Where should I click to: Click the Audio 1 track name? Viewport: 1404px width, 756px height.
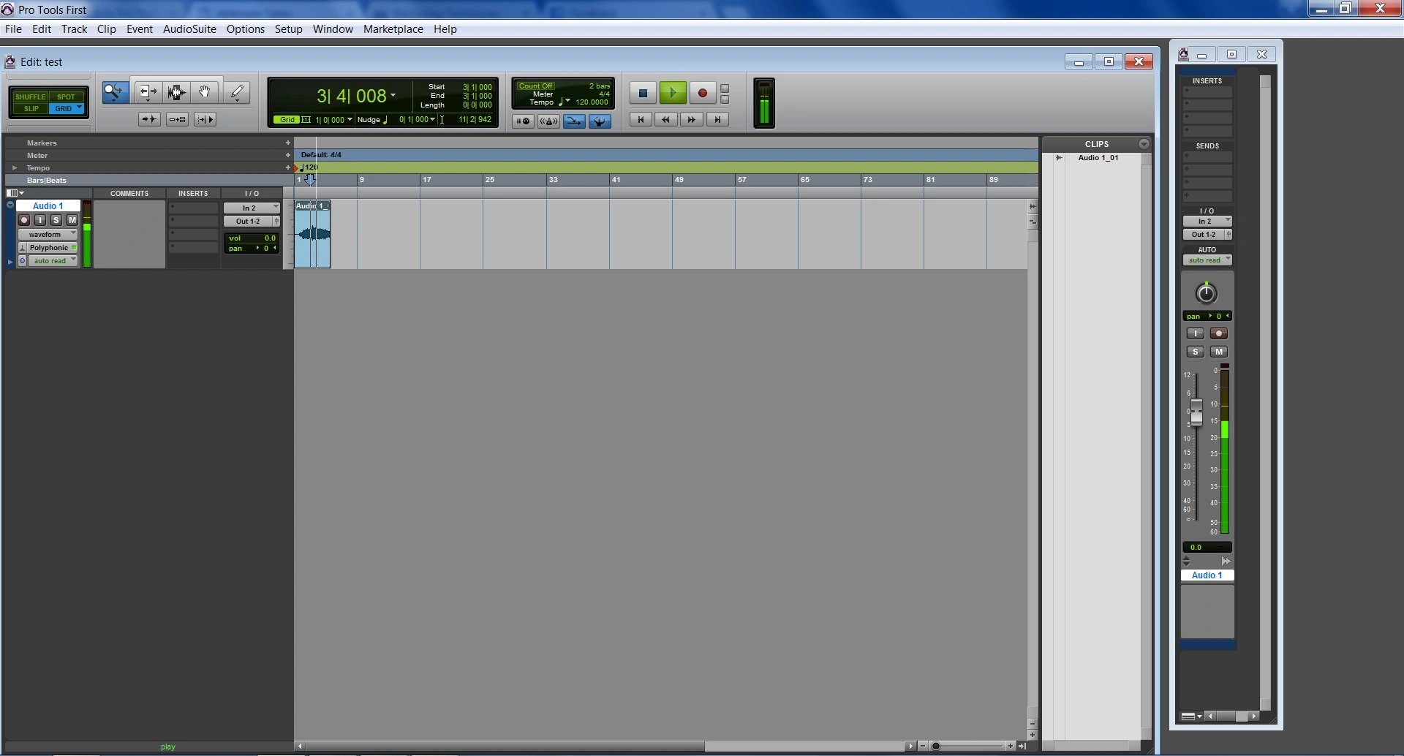pyautogui.click(x=48, y=206)
